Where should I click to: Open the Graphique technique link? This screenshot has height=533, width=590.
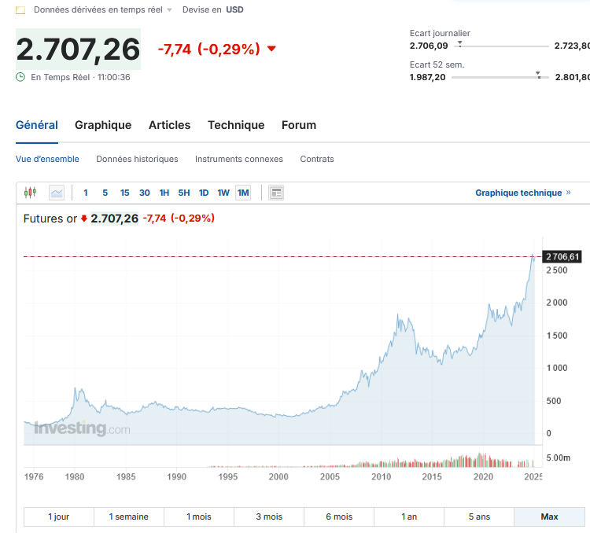click(x=523, y=193)
